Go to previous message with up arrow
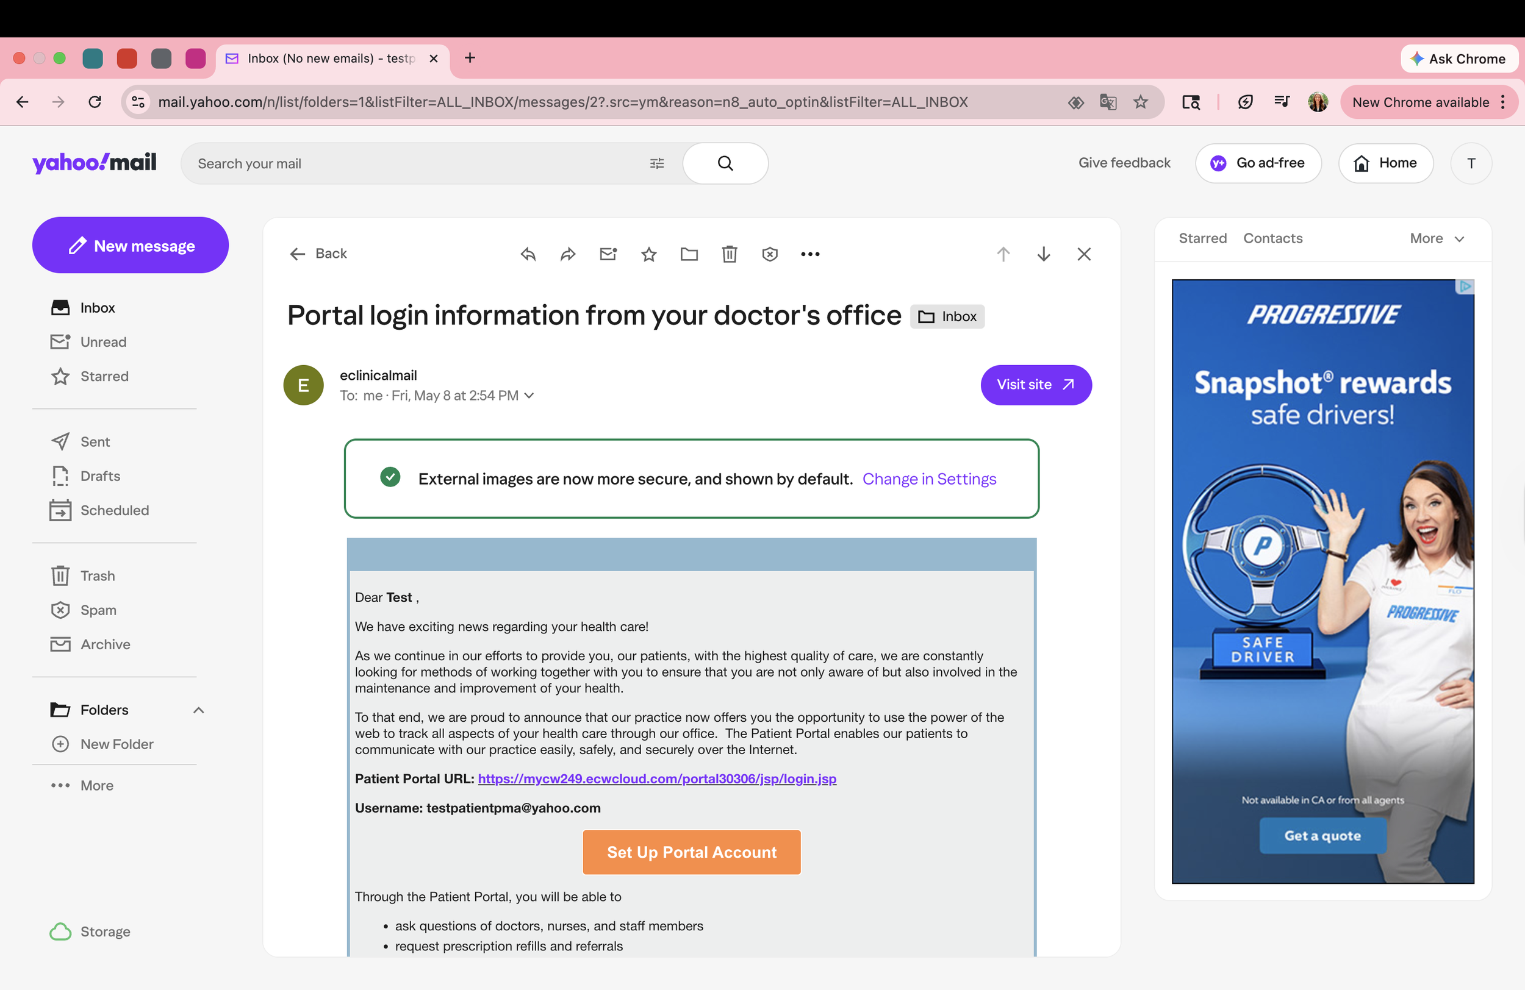1525x990 pixels. (1003, 254)
